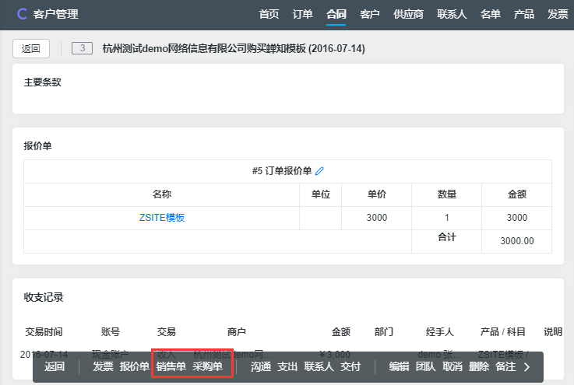Screen dimensions: 574x385
Task: Click 编辑 to edit the contract
Action: coord(399,367)
